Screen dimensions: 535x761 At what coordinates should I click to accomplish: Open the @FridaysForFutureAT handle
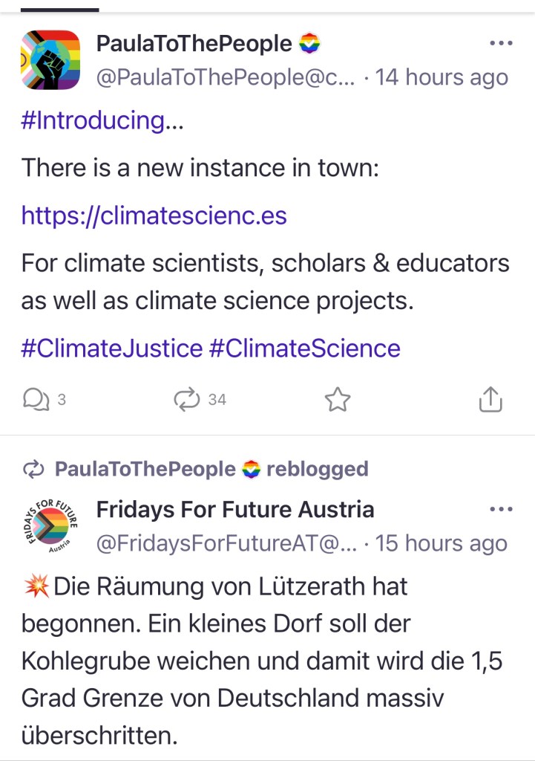click(x=227, y=543)
